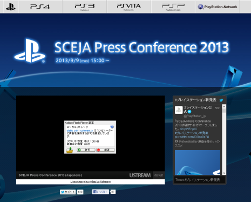The image size is (251, 202).
Task: Click the PlayStation logo in the top navigation
Action: pyautogui.click(x=10, y=6)
